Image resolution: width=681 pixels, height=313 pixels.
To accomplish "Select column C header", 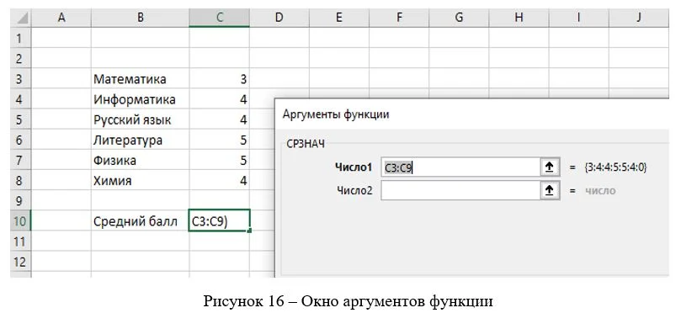I will coord(220,19).
